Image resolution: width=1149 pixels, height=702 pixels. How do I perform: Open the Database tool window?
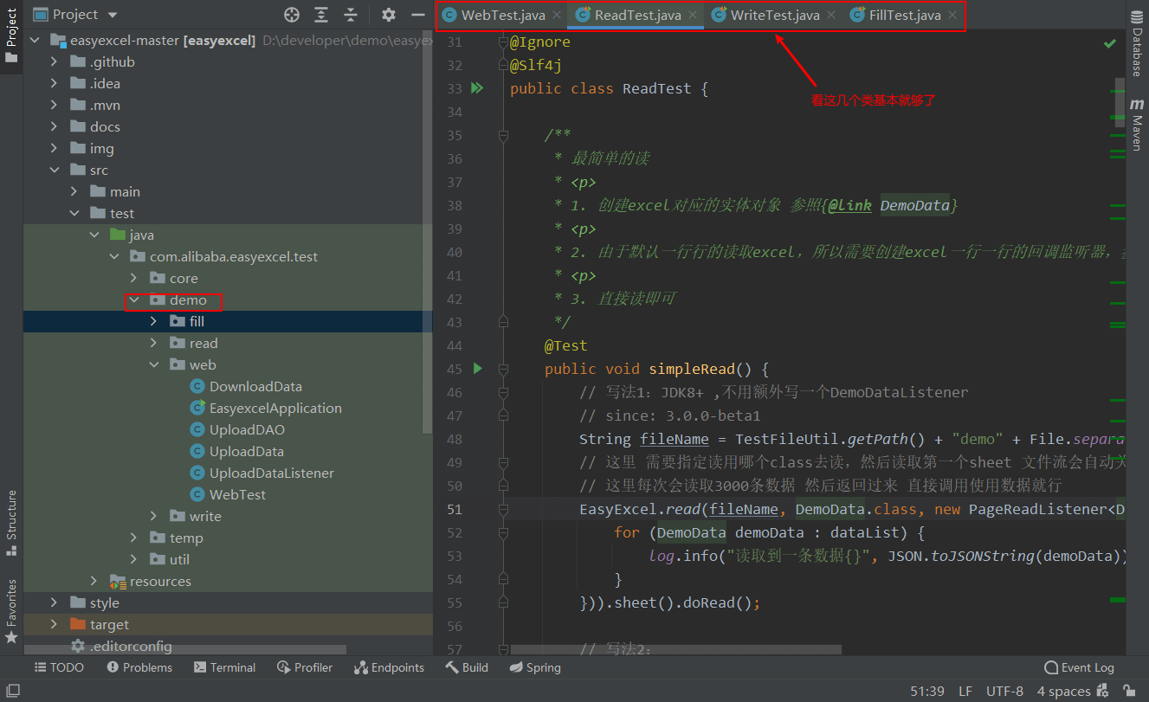pos(1138,45)
